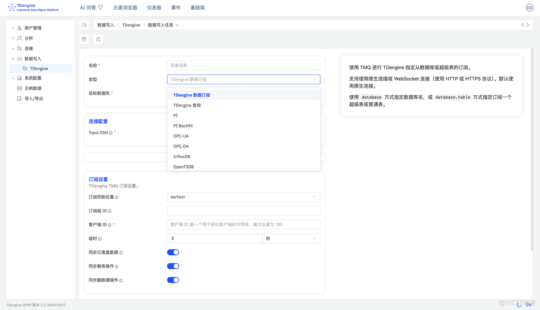Screen dimensions: 540x310
Task: Select TDengine item in sidebar tree
Action: 41,68
